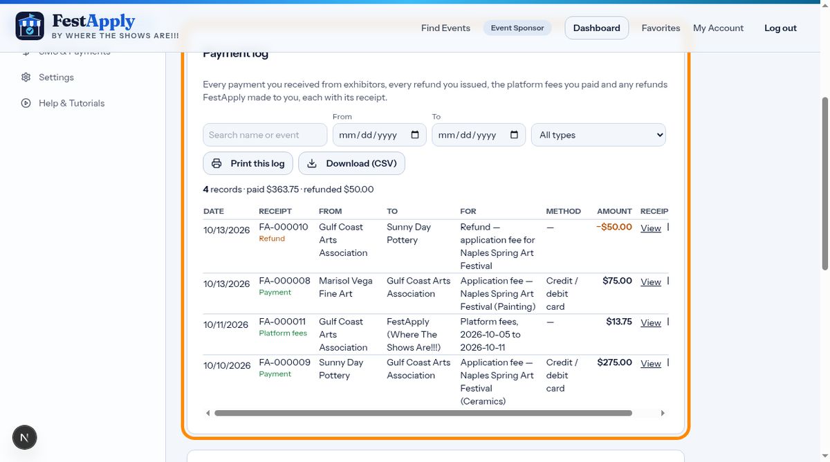This screenshot has height=462, width=830.
Task: Click the left arrow of the table scrollbar
Action: 207,413
